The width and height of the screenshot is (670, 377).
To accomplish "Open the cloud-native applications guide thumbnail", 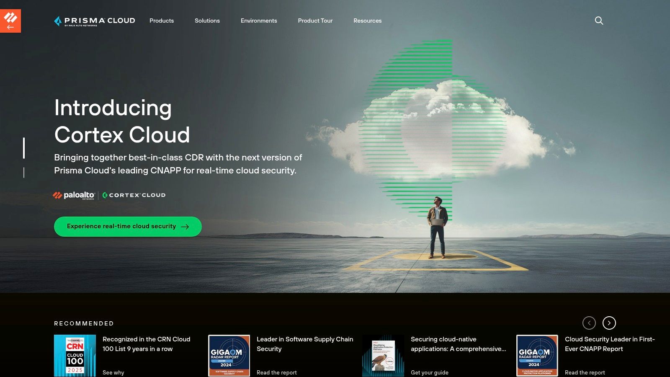I will [383, 356].
